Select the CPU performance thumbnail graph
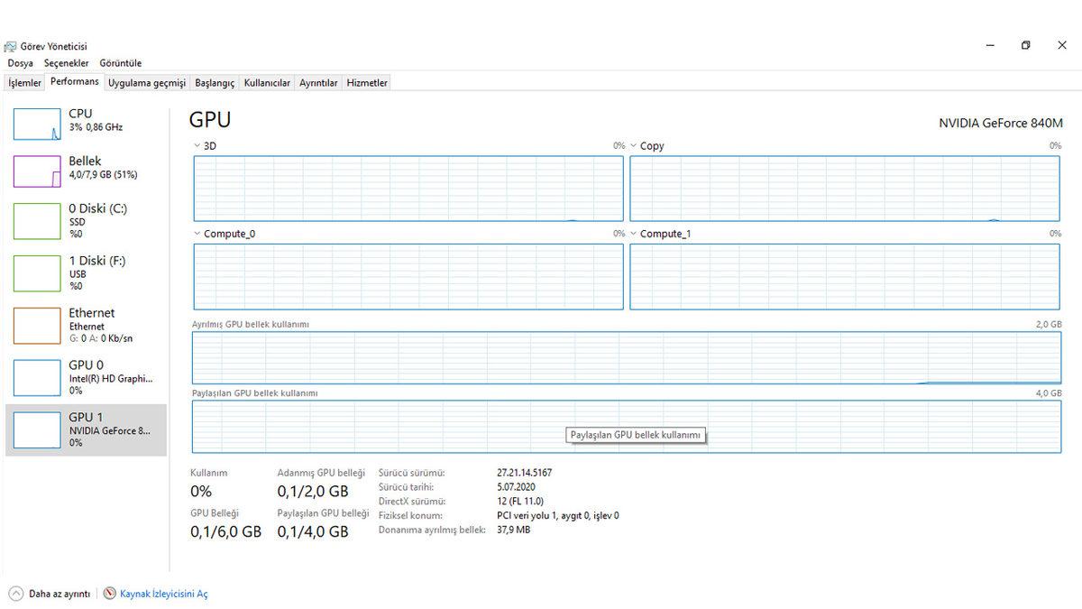This screenshot has width=1082, height=609. pos(37,124)
